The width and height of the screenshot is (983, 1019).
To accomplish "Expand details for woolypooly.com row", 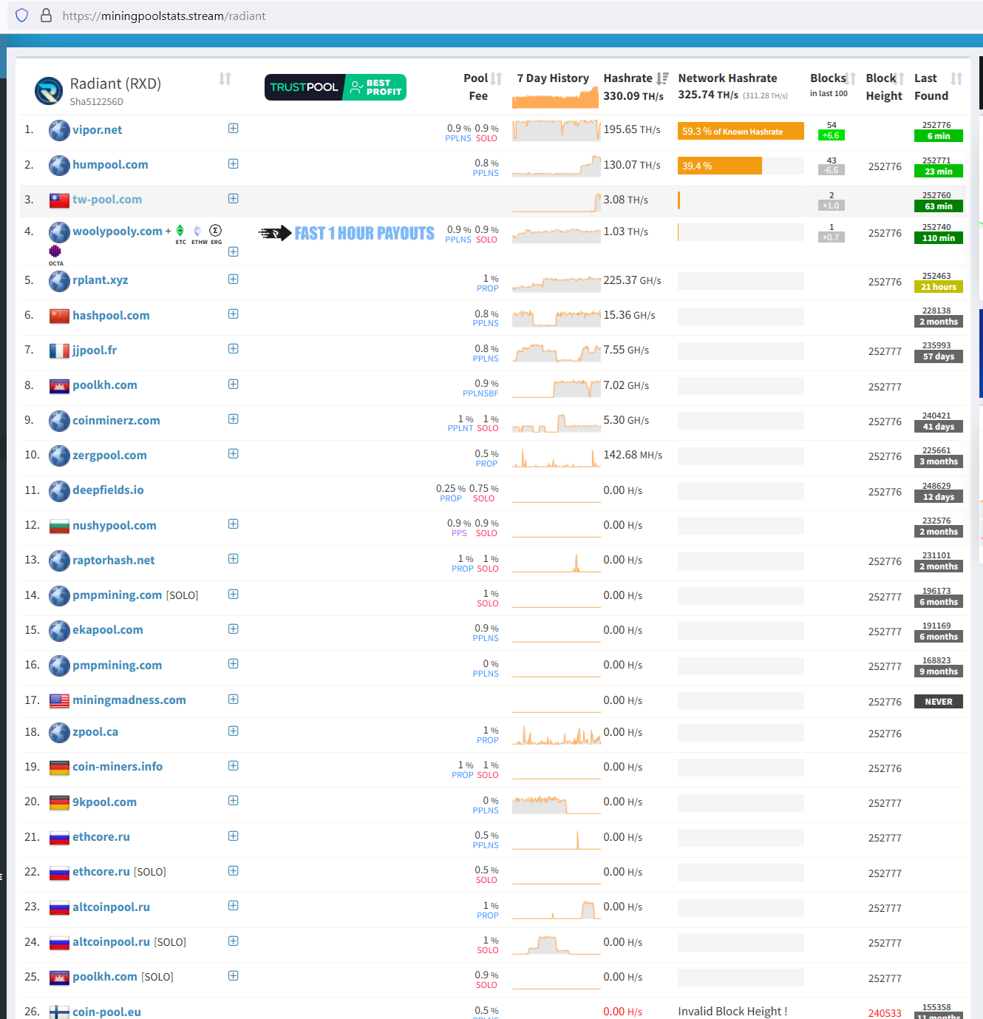I will coord(234,251).
